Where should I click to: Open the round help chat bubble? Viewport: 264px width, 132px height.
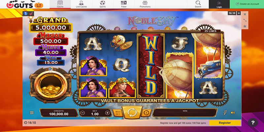[253, 122]
